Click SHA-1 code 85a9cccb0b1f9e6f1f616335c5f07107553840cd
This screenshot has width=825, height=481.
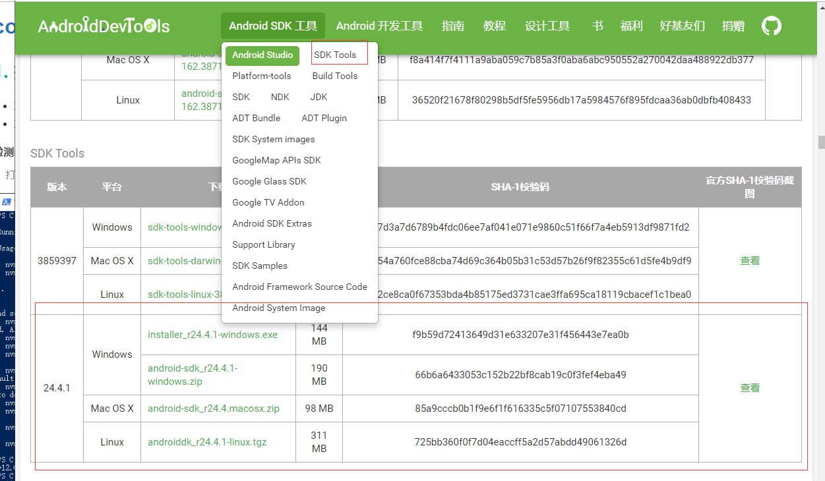pyautogui.click(x=521, y=409)
